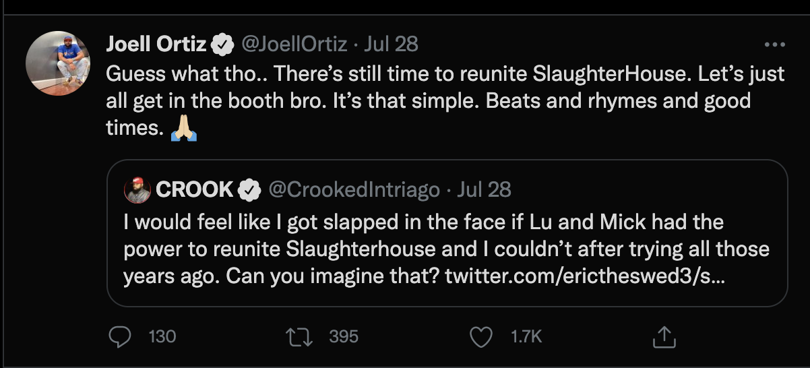Click the quoted tweet's Jul 28 date
Image resolution: width=810 pixels, height=368 pixels.
tap(484, 190)
